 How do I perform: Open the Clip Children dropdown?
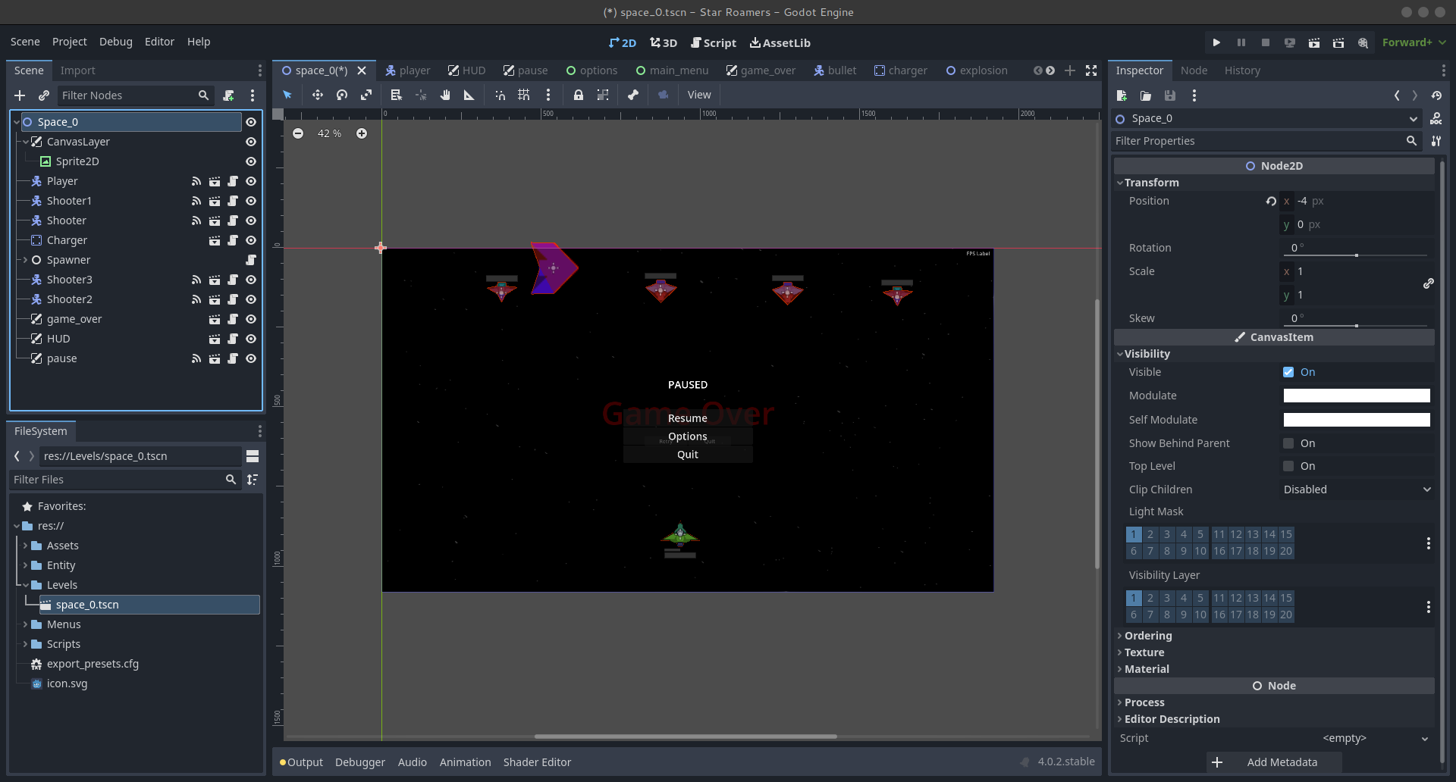point(1356,490)
